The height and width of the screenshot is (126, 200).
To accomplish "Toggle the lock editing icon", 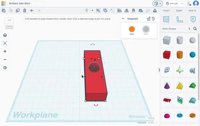I will [149, 19].
